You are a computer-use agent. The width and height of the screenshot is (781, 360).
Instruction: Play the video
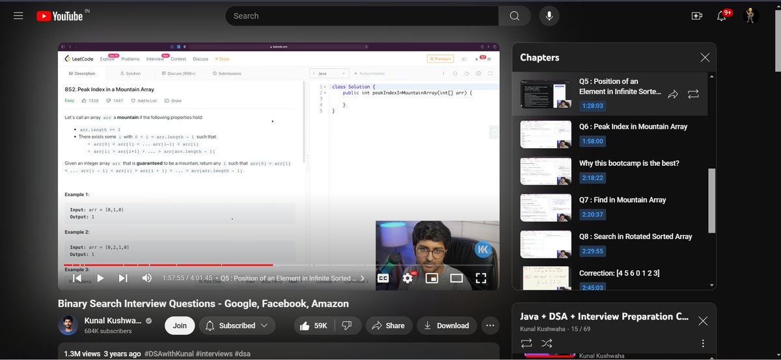click(100, 278)
